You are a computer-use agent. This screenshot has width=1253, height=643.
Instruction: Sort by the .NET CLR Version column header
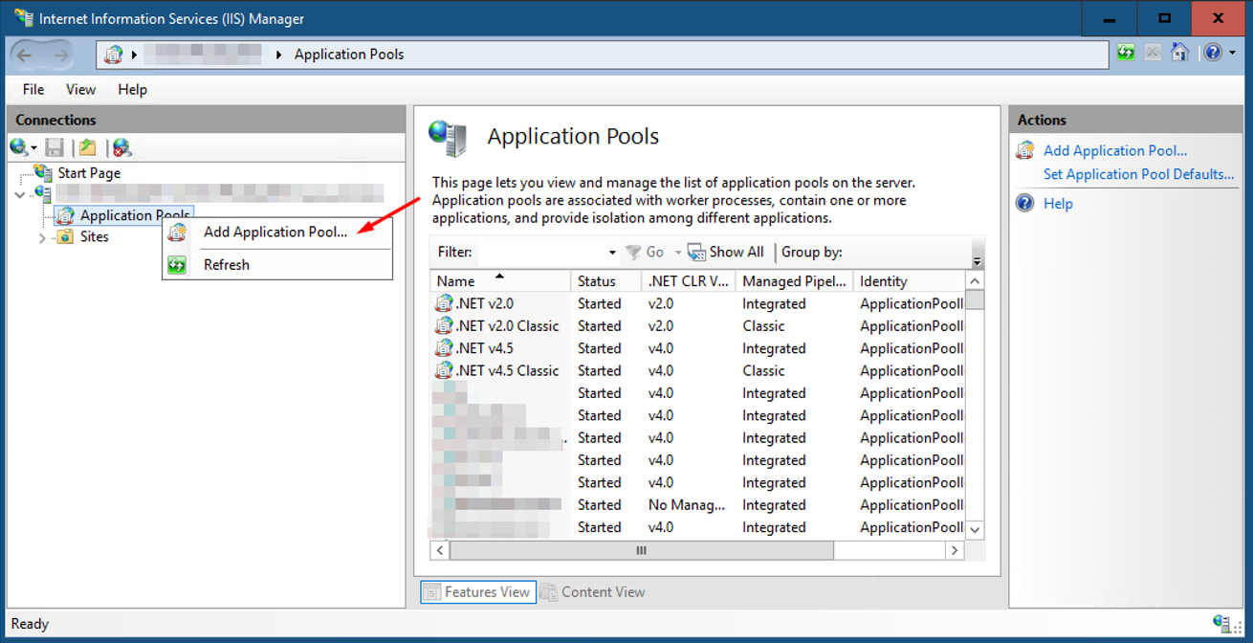click(689, 281)
